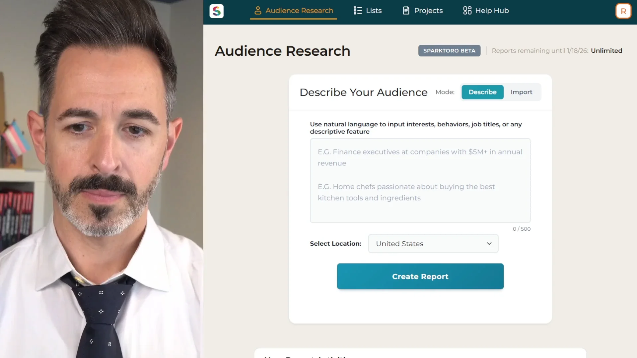Viewport: 637px width, 358px height.
Task: Click the document icon beside Projects
Action: [406, 11]
